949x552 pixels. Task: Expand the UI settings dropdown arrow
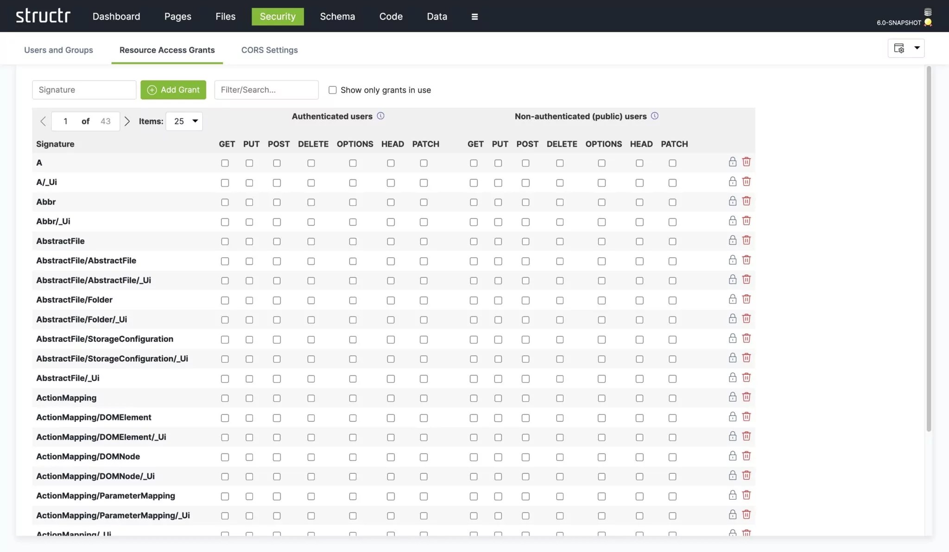click(917, 48)
